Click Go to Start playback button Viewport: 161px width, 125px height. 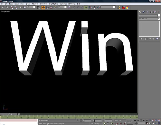135,120
